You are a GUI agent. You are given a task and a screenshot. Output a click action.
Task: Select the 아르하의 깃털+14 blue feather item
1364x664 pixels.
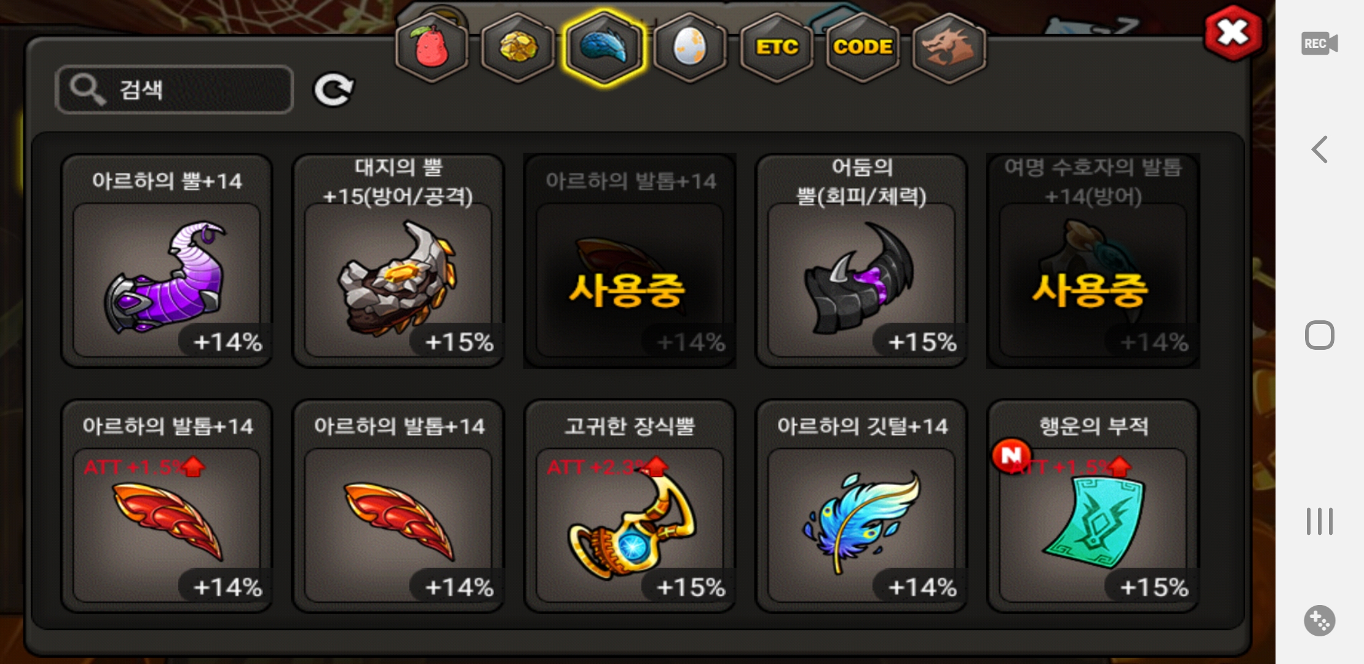(861, 506)
